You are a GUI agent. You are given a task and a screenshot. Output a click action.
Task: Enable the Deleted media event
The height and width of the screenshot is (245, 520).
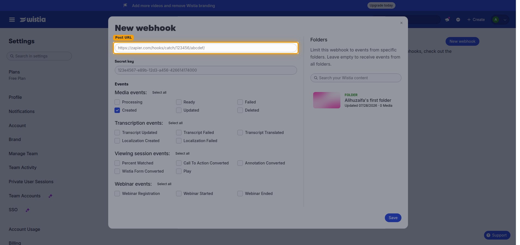coord(240,110)
